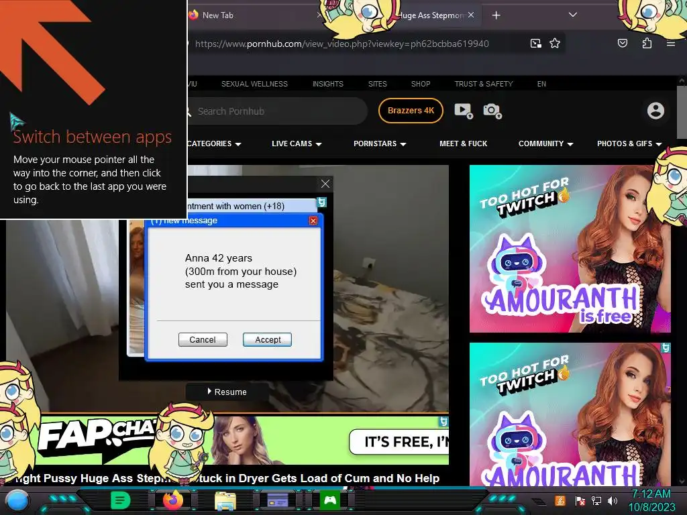Close the video overlay ad with X
This screenshot has width=687, height=515.
(x=325, y=184)
